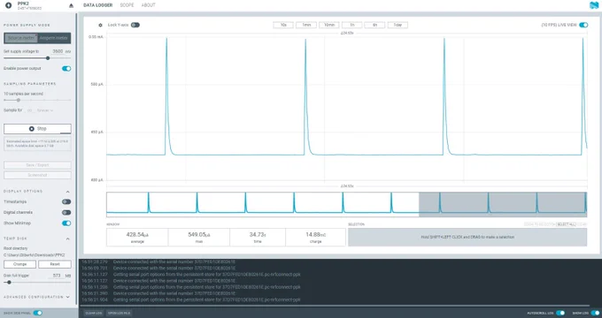This screenshot has height=318, width=602.
Task: Toggle Show Side Panel switch
Action: 37,313
